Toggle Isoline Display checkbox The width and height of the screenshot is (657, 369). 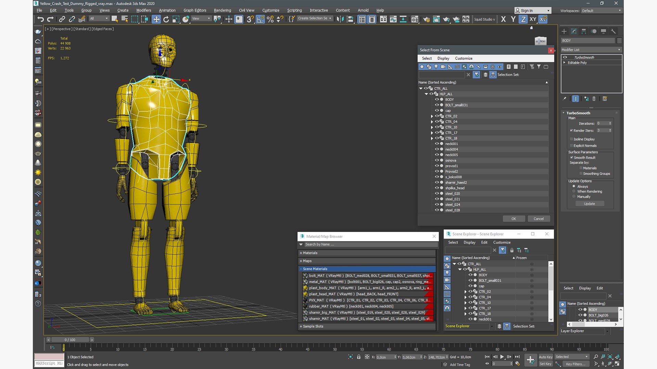tap(571, 139)
